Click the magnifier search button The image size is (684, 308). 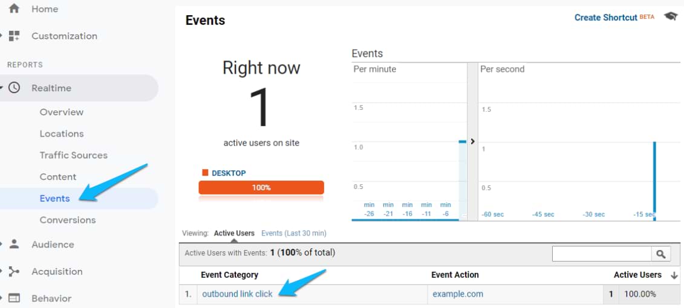pos(661,254)
